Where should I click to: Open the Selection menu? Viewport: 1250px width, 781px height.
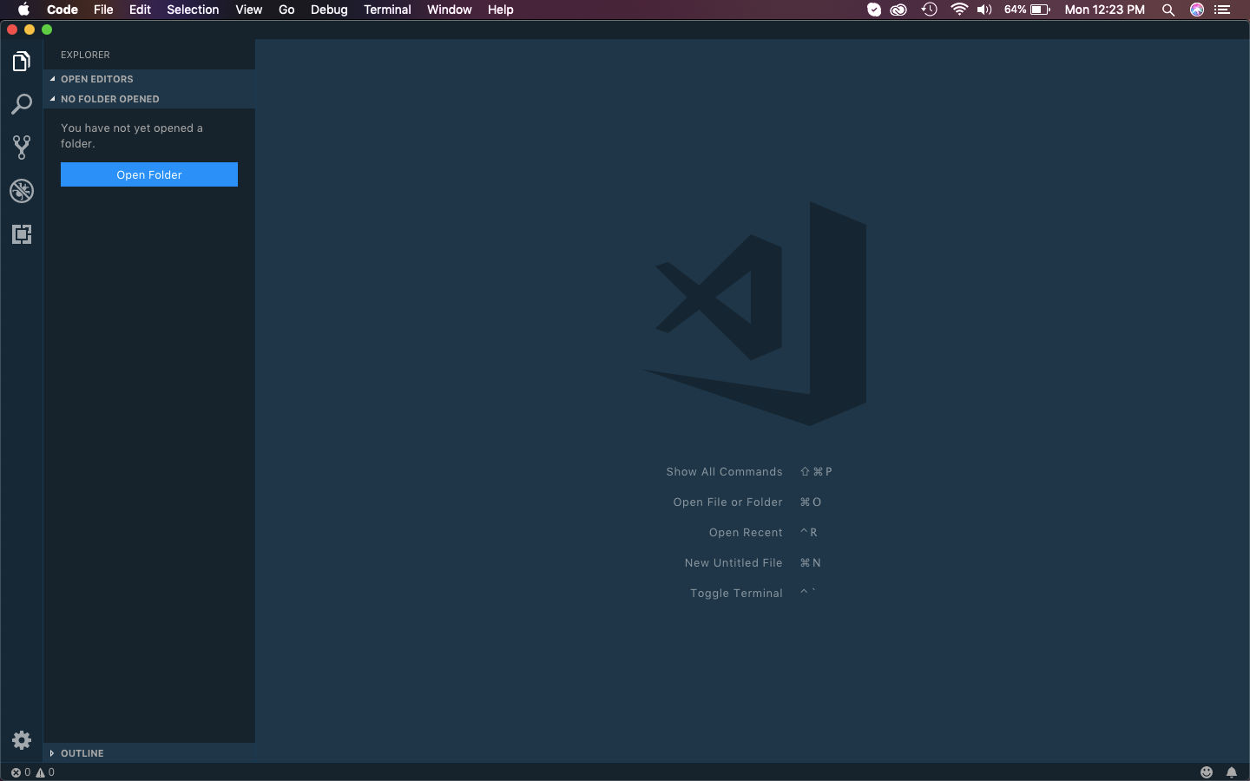[193, 10]
